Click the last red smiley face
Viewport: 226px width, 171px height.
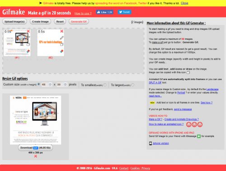coord(200,124)
